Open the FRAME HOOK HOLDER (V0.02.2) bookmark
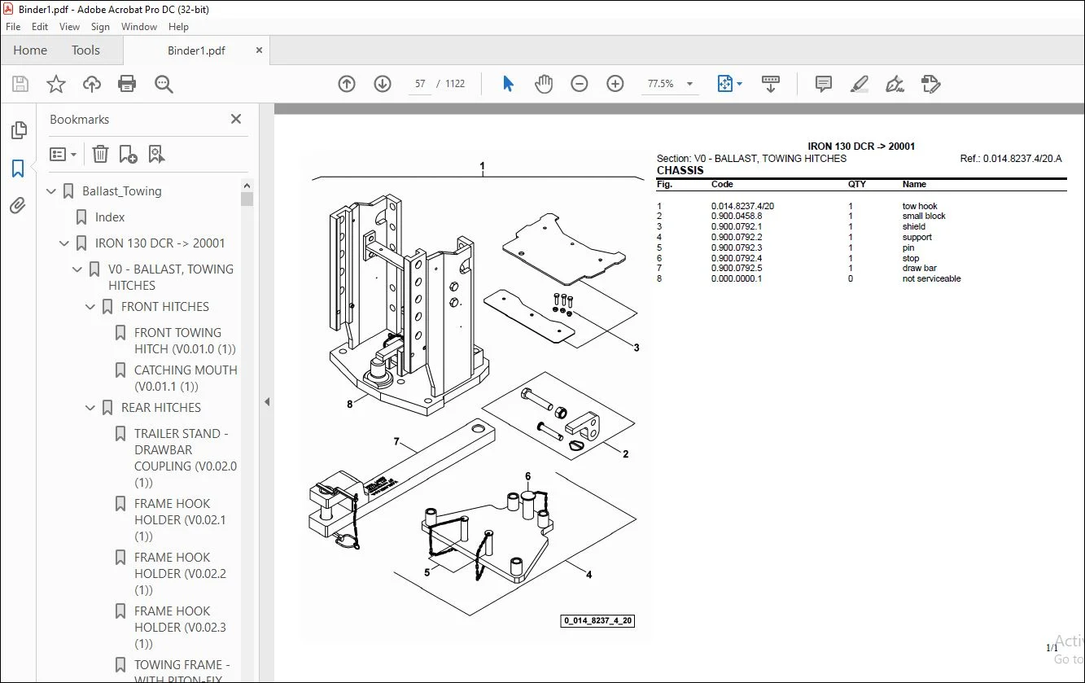The image size is (1085, 683). click(180, 574)
